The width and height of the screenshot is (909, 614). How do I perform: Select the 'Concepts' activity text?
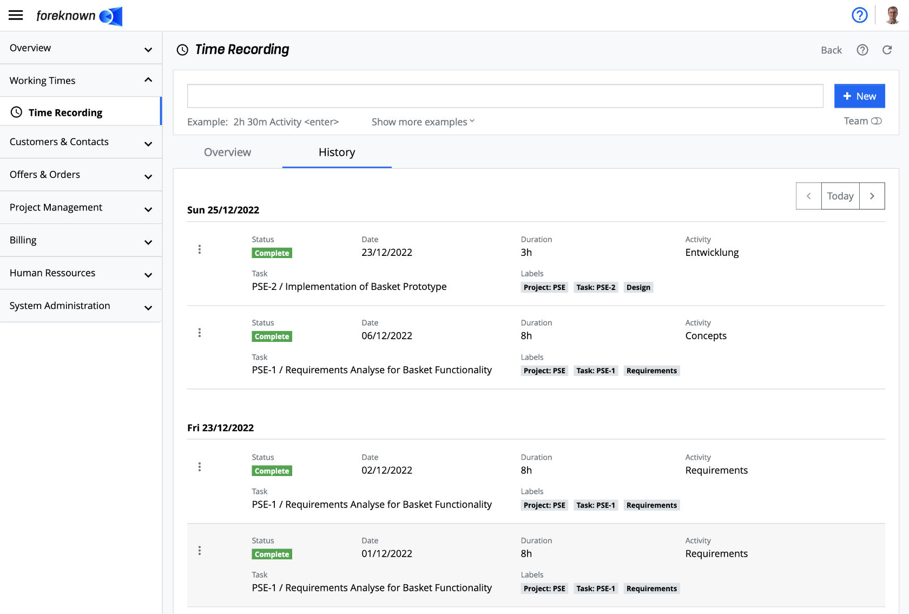pyautogui.click(x=706, y=336)
